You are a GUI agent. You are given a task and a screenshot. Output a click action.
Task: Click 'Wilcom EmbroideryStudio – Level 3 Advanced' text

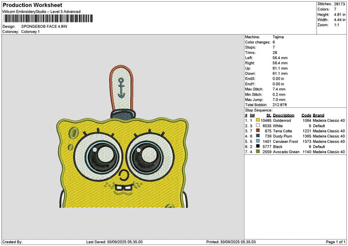[x=42, y=12]
